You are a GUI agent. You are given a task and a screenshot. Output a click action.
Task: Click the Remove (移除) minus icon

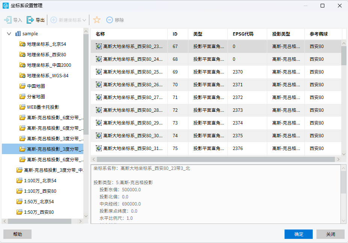109,20
